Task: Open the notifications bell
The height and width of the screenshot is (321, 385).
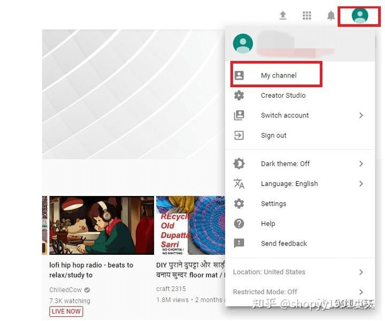Action: pos(331,15)
